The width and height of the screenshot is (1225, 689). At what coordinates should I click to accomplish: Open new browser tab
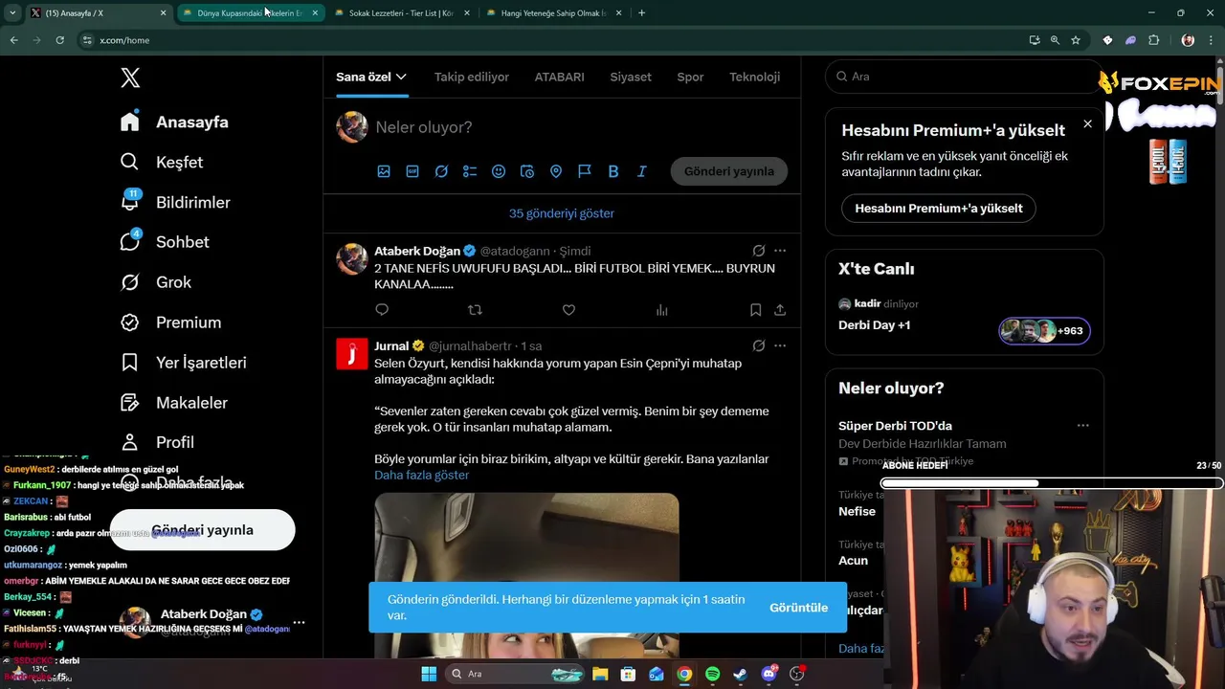pos(641,13)
